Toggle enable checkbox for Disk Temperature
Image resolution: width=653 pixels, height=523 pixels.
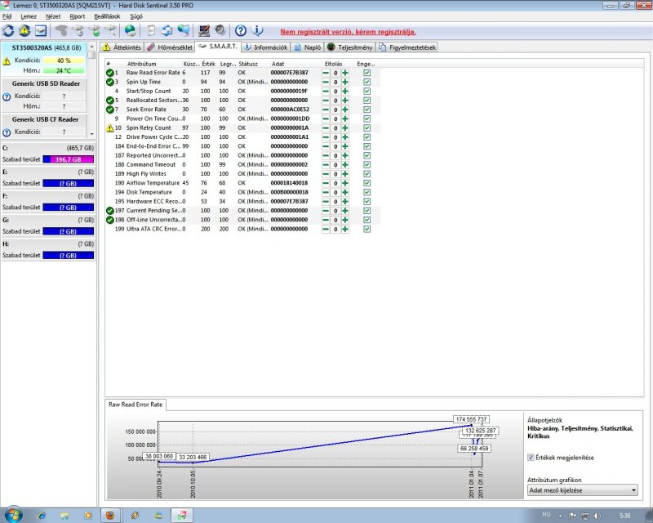366,192
